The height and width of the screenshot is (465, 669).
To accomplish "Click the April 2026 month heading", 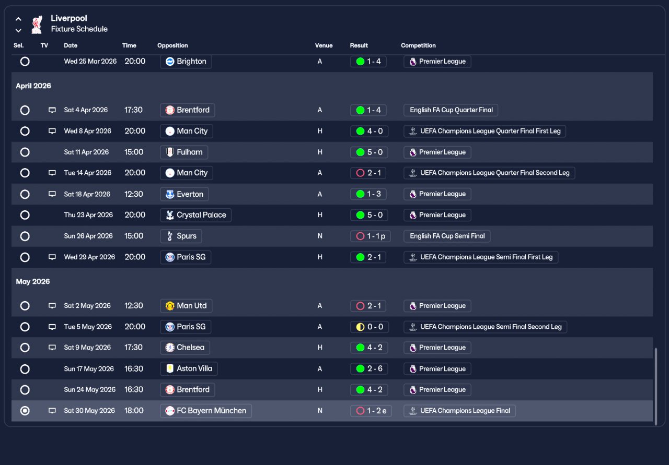I will pos(33,86).
